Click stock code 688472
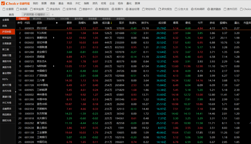This screenshot has height=144, width=251. (x=29, y=66)
